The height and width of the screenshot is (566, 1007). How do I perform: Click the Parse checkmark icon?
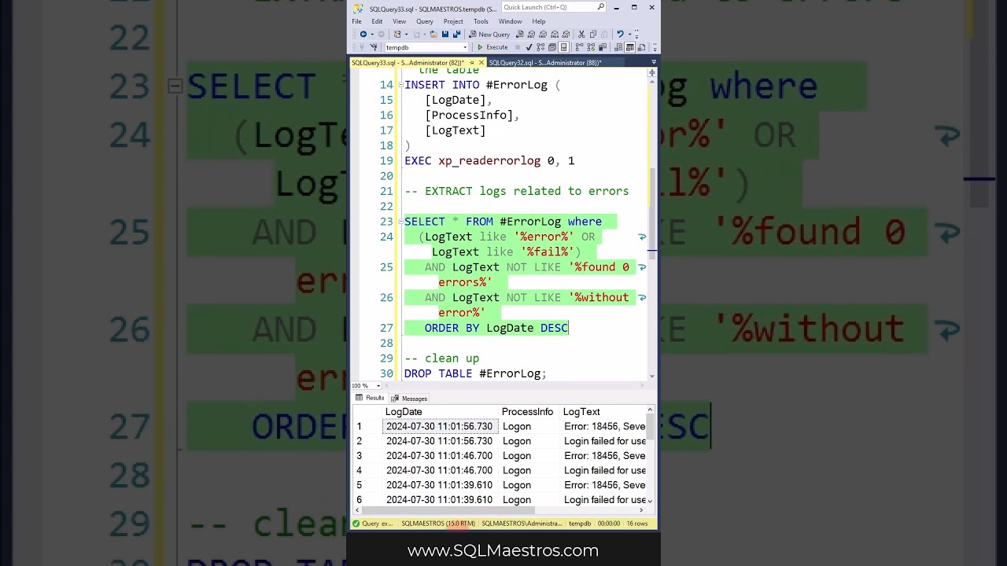pyautogui.click(x=529, y=47)
